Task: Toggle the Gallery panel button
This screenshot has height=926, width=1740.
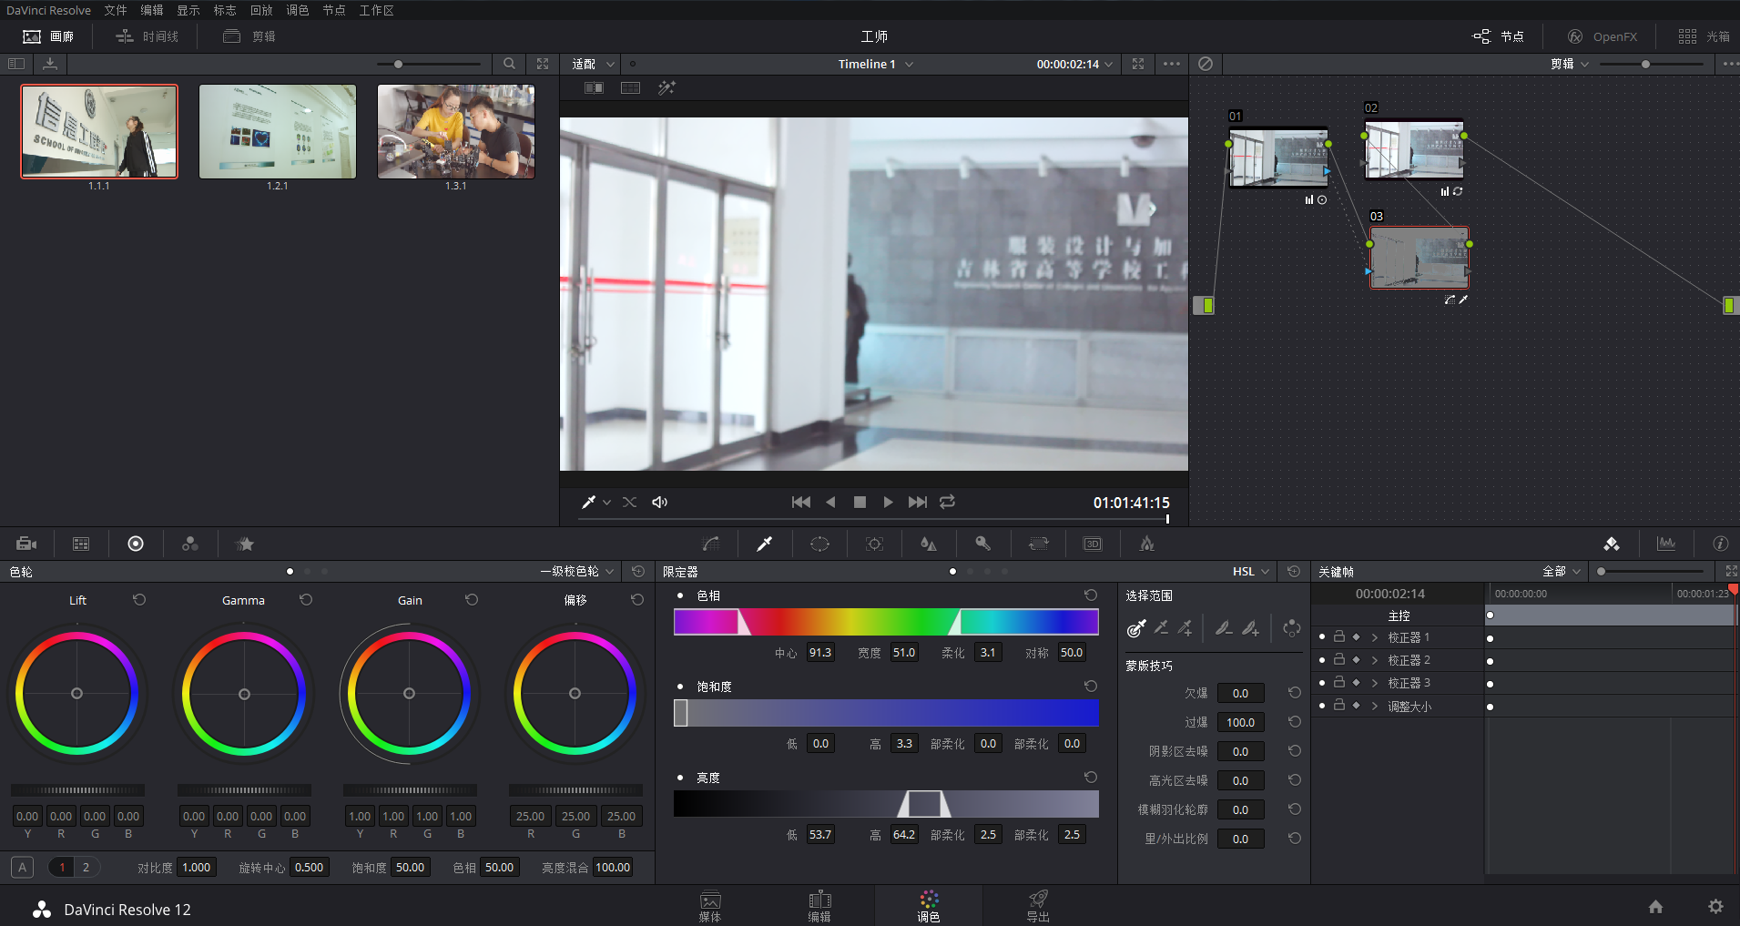Action: [x=47, y=36]
